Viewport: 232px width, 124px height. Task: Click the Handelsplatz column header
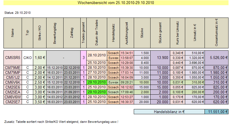[113, 34]
